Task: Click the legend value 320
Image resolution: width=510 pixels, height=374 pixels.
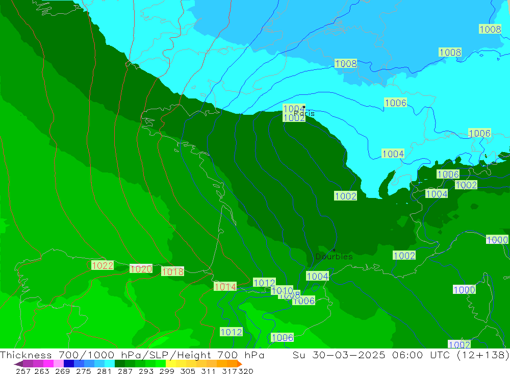Action: pos(246,371)
